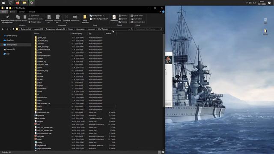
Task: Select the Home (Domov) ribbon tab
Action: (x=12, y=12)
